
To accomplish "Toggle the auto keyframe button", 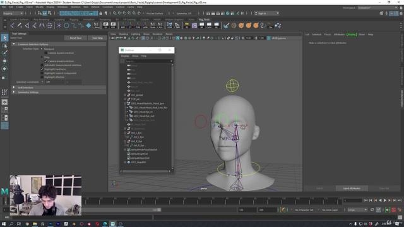I will tap(394, 210).
